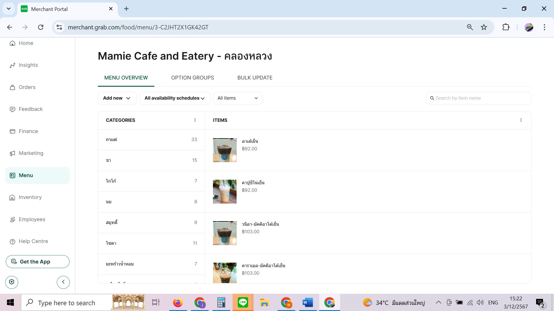Open a new browser tab

[126, 9]
